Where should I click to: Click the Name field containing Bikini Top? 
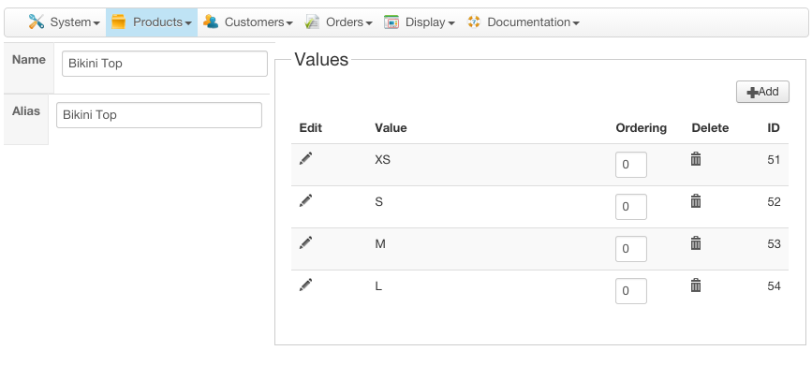165,64
